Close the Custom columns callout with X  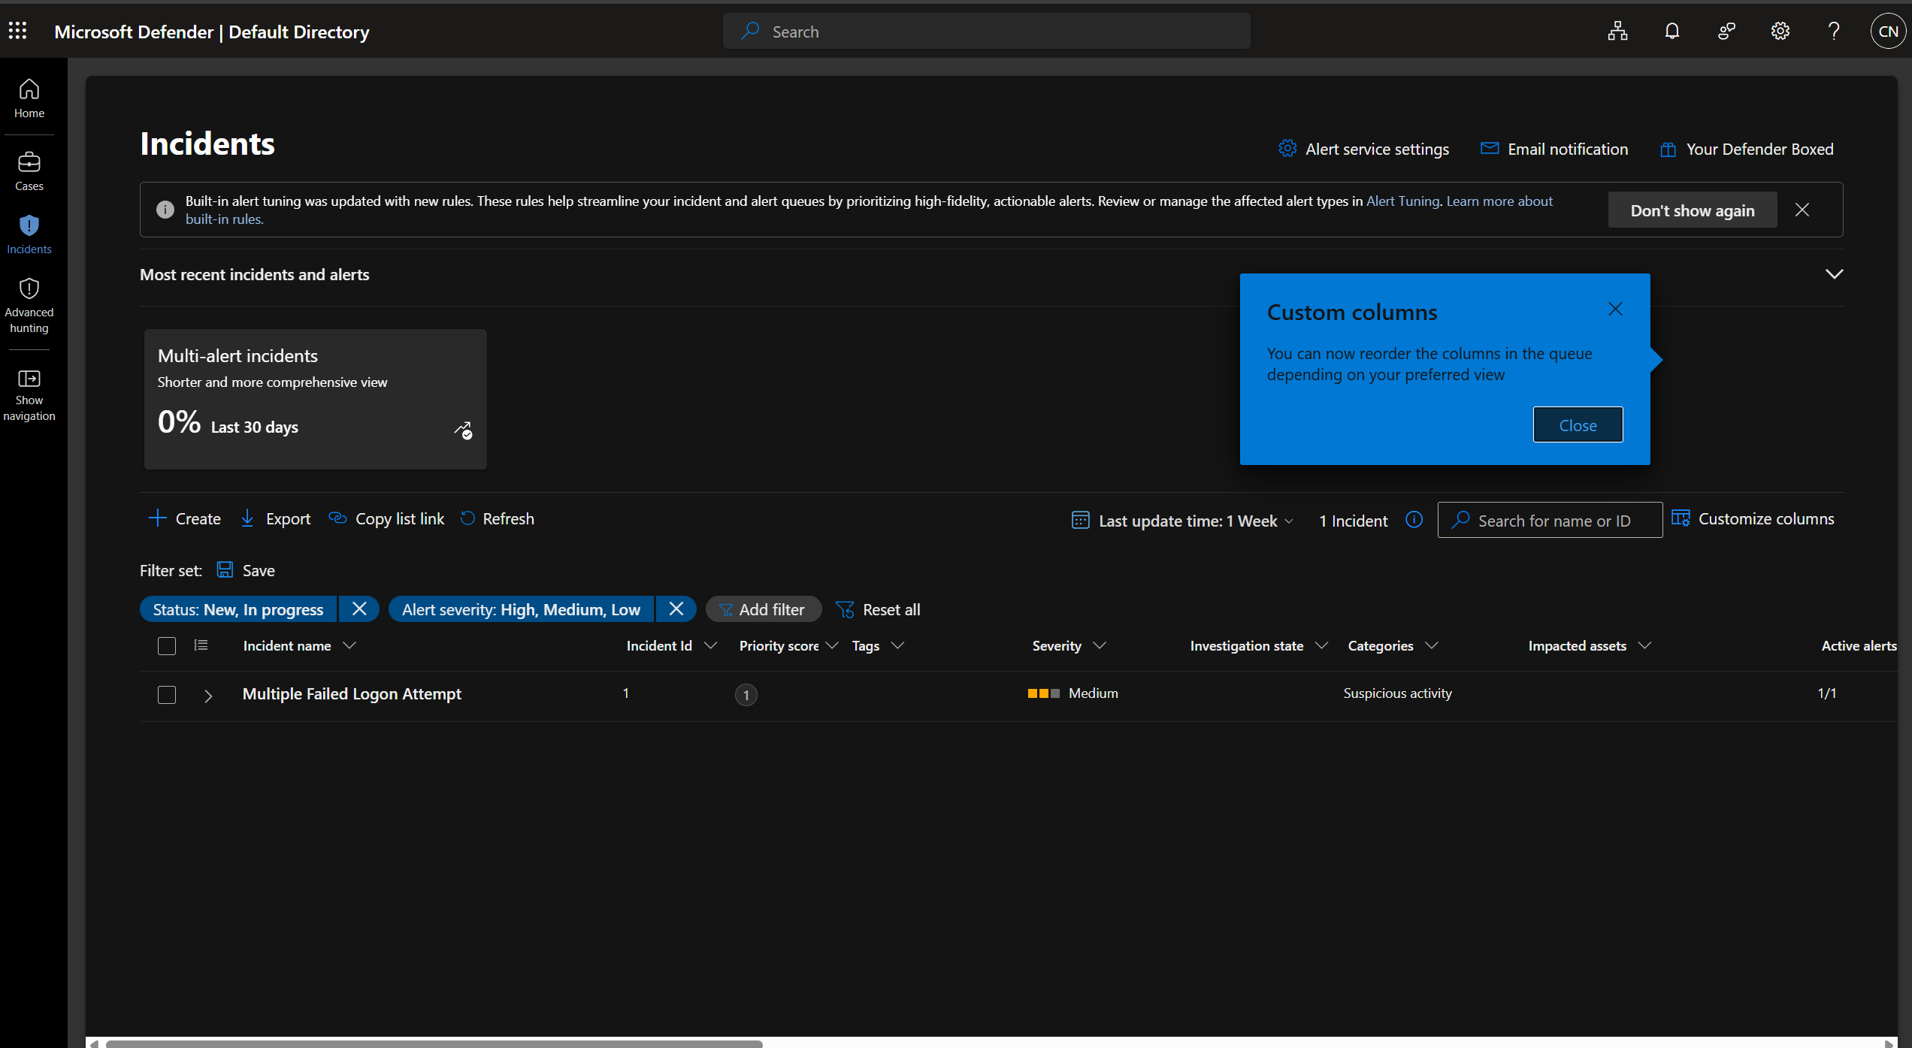tap(1615, 309)
